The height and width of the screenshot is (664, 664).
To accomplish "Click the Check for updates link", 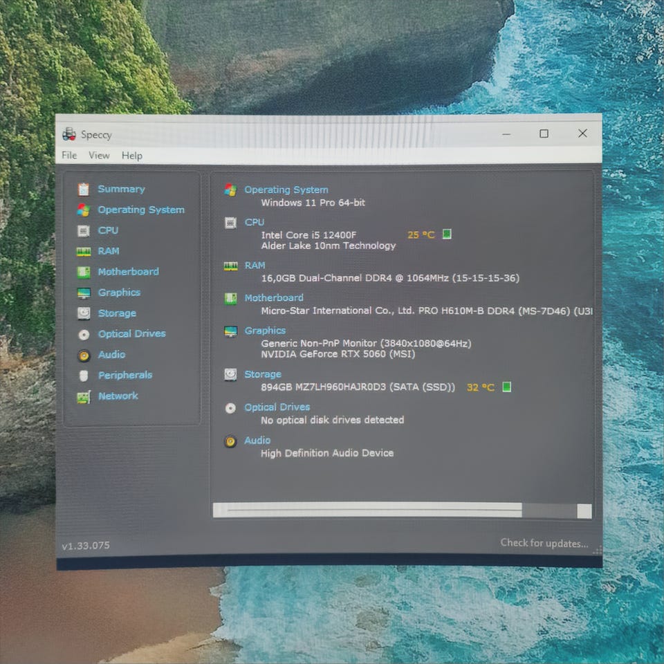I will coord(544,544).
